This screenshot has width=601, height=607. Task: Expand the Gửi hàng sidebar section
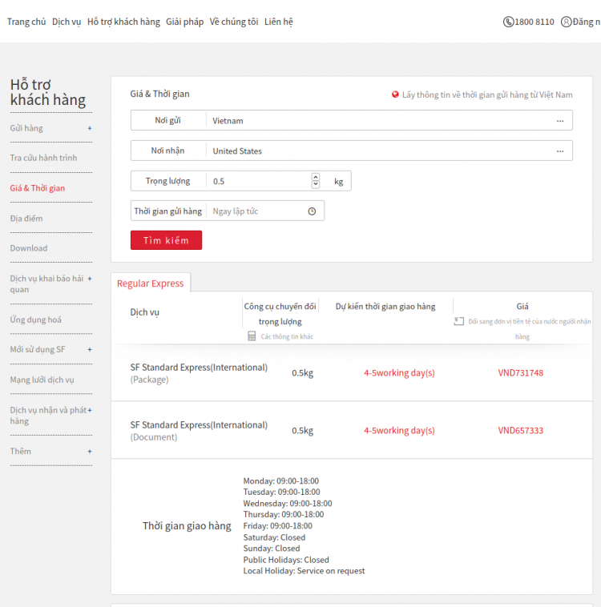[90, 128]
